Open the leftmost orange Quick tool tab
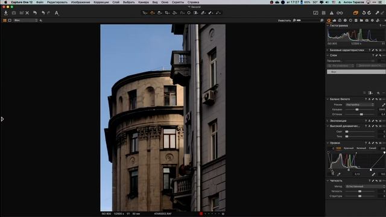The image size is (386, 217). point(329,20)
